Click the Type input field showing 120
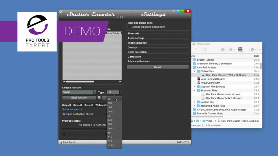The width and height of the screenshot is (278, 156). click(x=113, y=92)
